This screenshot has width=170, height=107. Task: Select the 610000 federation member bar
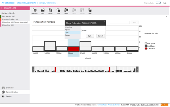[x=133, y=49]
